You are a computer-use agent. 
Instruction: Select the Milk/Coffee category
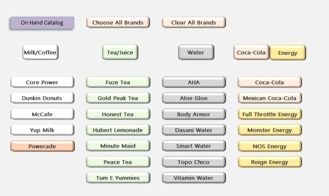pos(40,53)
